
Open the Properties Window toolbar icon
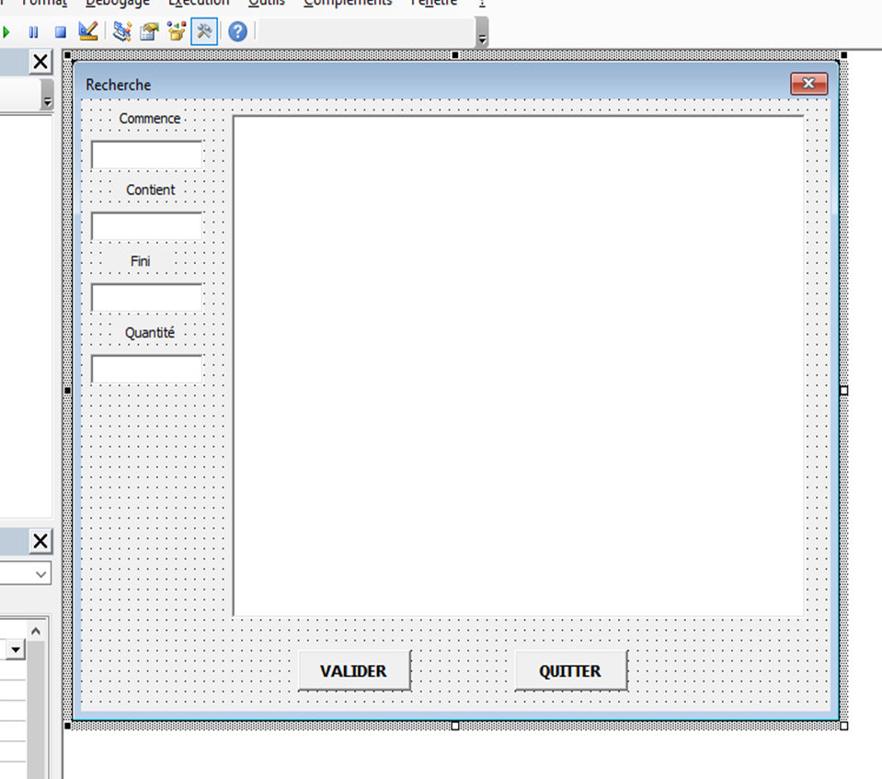tap(149, 32)
